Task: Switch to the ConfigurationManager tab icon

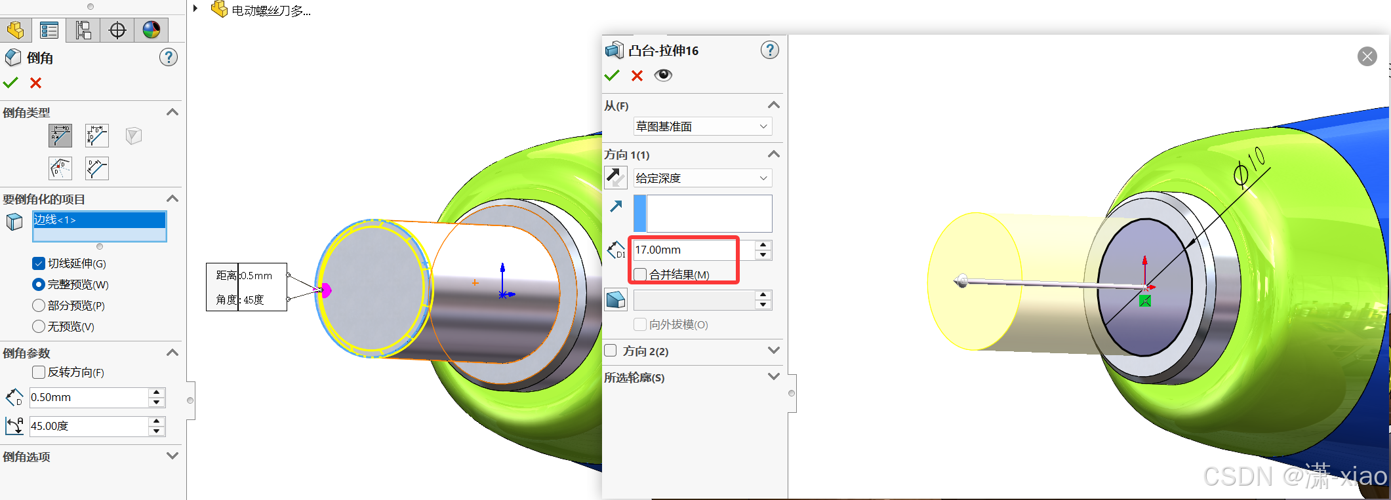Action: point(83,30)
